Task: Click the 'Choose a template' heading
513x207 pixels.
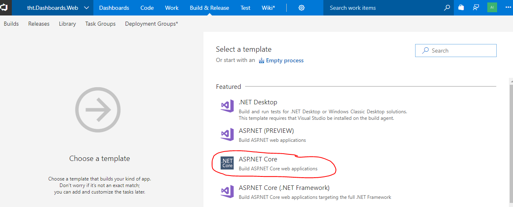Action: (x=100, y=159)
